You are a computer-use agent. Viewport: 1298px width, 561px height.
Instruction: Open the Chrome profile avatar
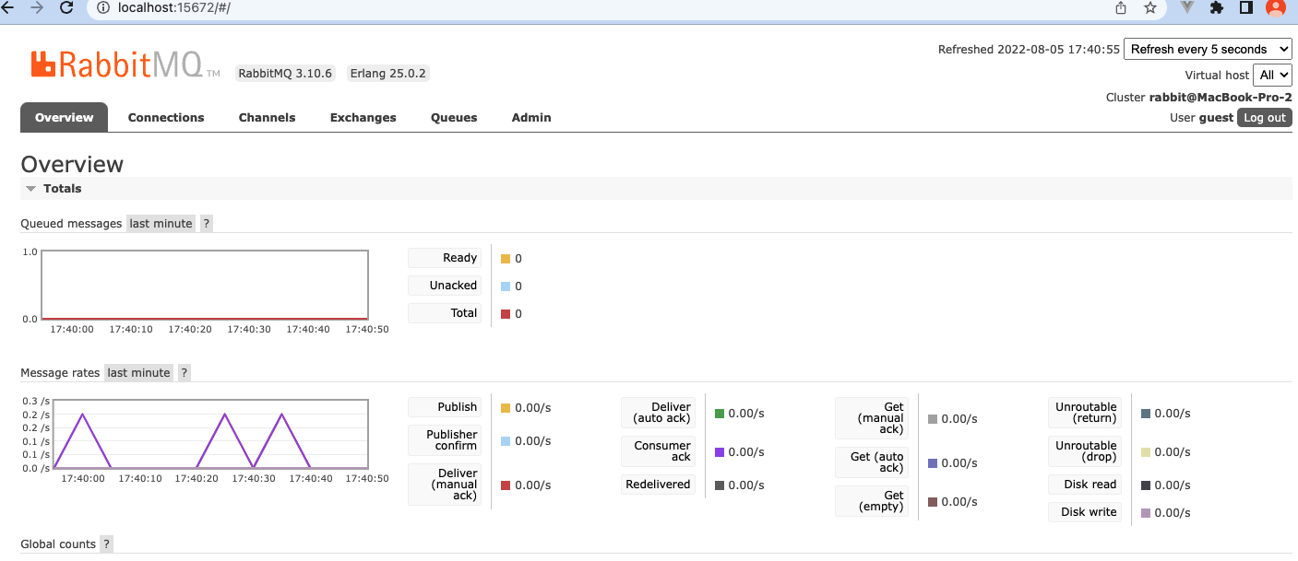coord(1276,7)
